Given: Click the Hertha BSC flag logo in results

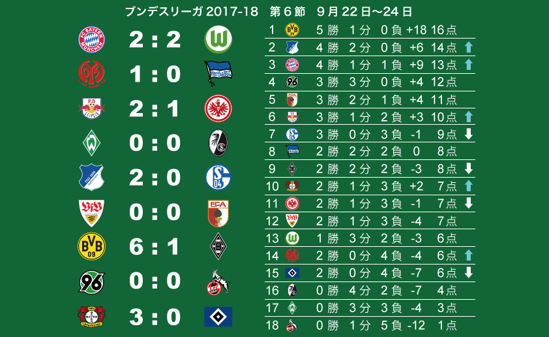Looking at the screenshot, I should [218, 74].
